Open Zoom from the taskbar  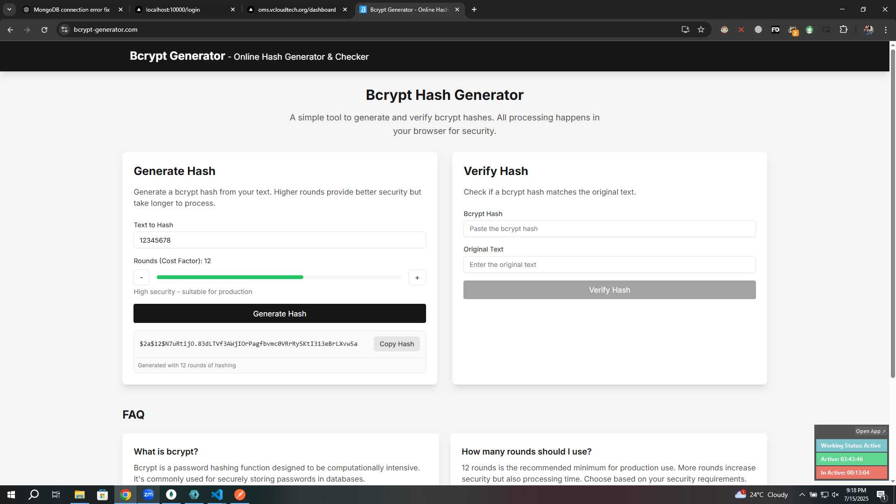(x=148, y=495)
